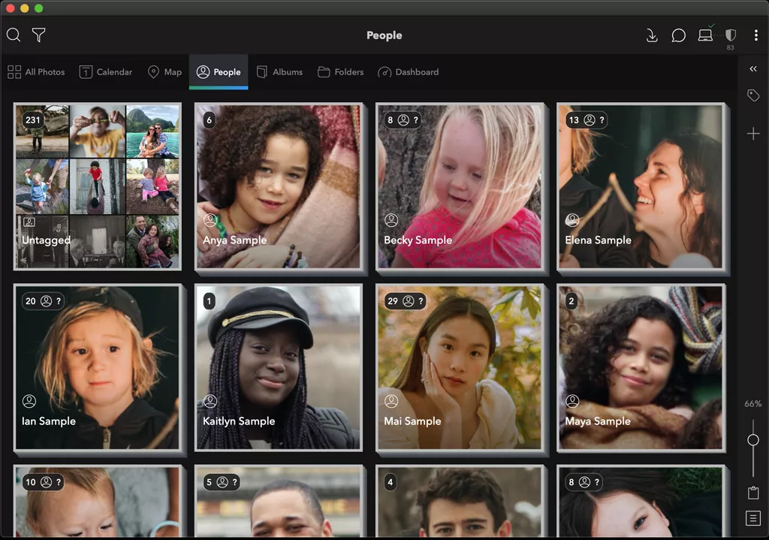Collapse the right sidebar with double chevron
Image resolution: width=769 pixels, height=540 pixels.
[x=753, y=69]
